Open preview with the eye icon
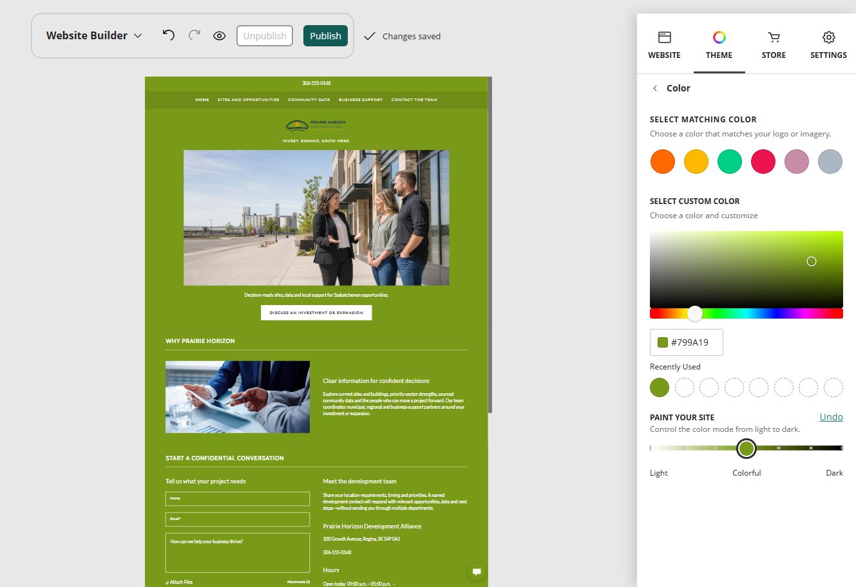This screenshot has height=587, width=856. (x=219, y=36)
